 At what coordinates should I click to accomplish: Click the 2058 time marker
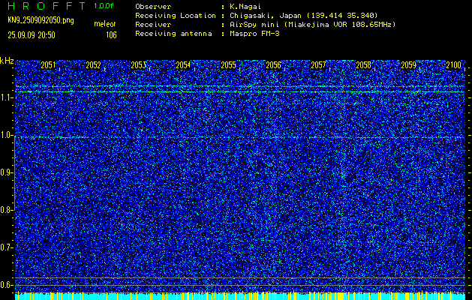[364, 65]
